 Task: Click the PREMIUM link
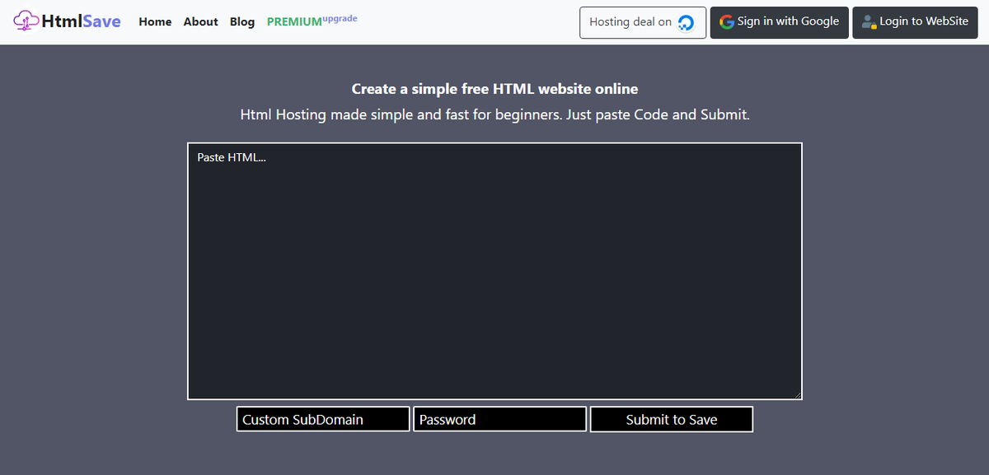coord(293,21)
